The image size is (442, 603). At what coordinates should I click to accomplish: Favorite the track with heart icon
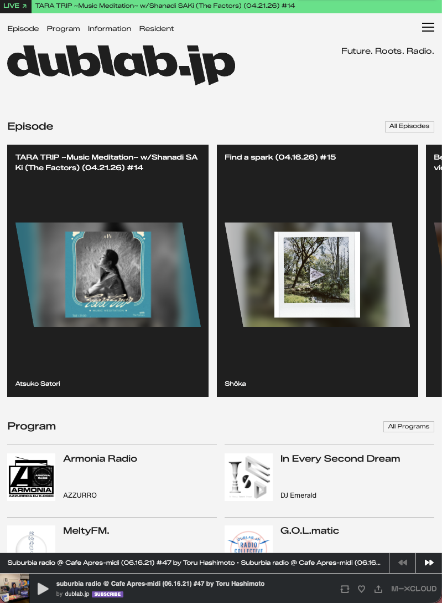point(361,589)
